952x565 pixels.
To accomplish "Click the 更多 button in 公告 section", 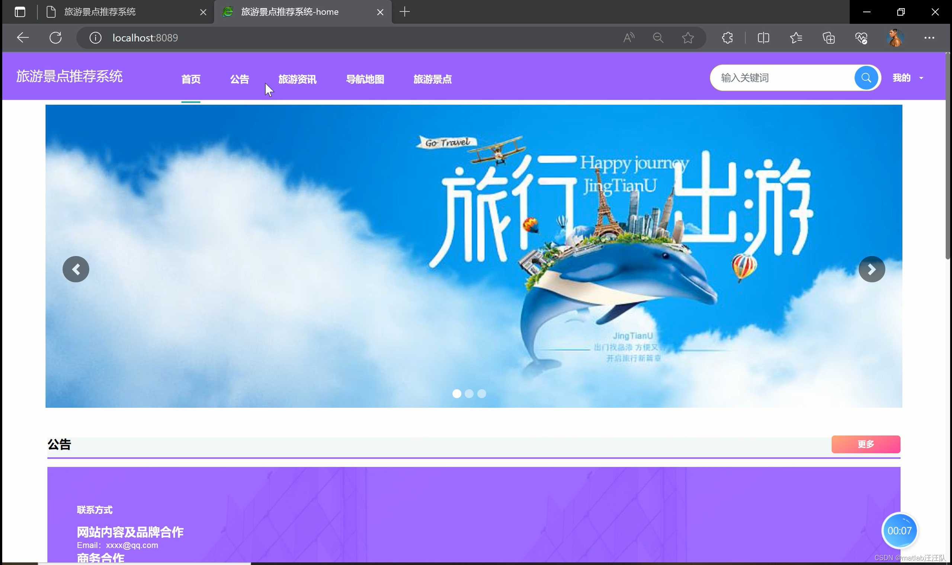I will click(865, 444).
